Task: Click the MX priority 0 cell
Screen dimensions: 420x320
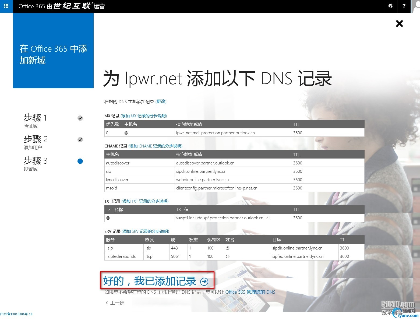Action: pyautogui.click(x=113, y=133)
